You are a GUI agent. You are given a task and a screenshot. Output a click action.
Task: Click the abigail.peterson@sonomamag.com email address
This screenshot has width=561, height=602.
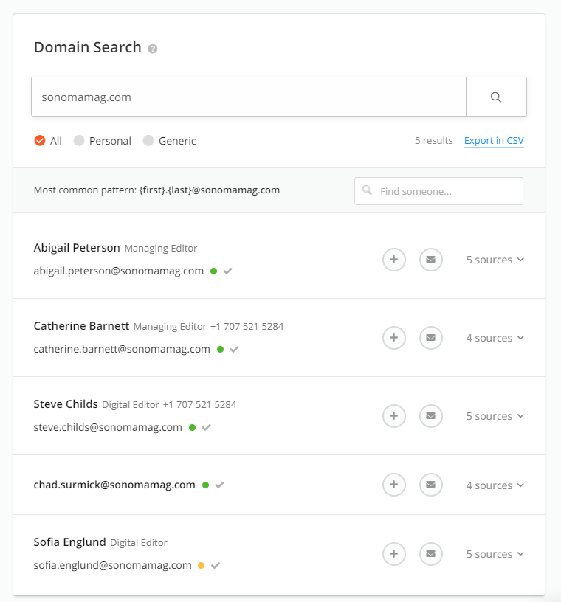pos(118,271)
